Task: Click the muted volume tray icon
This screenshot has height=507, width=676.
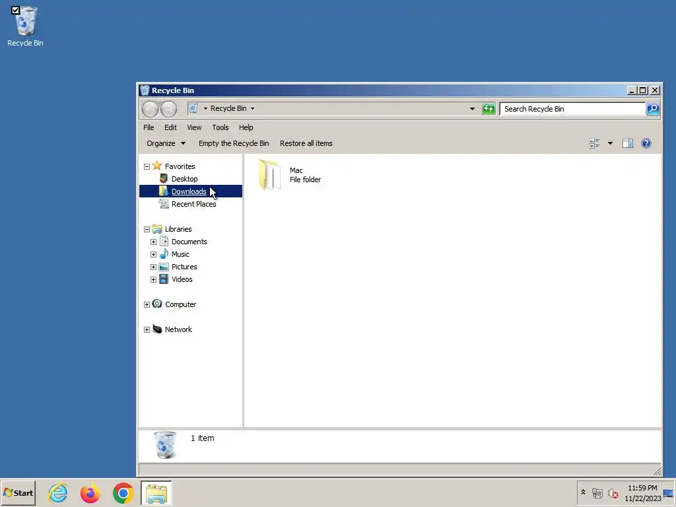Action: (x=613, y=492)
